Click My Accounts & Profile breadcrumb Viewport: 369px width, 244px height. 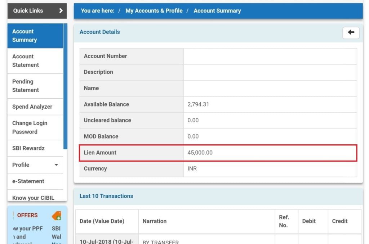[x=154, y=11]
